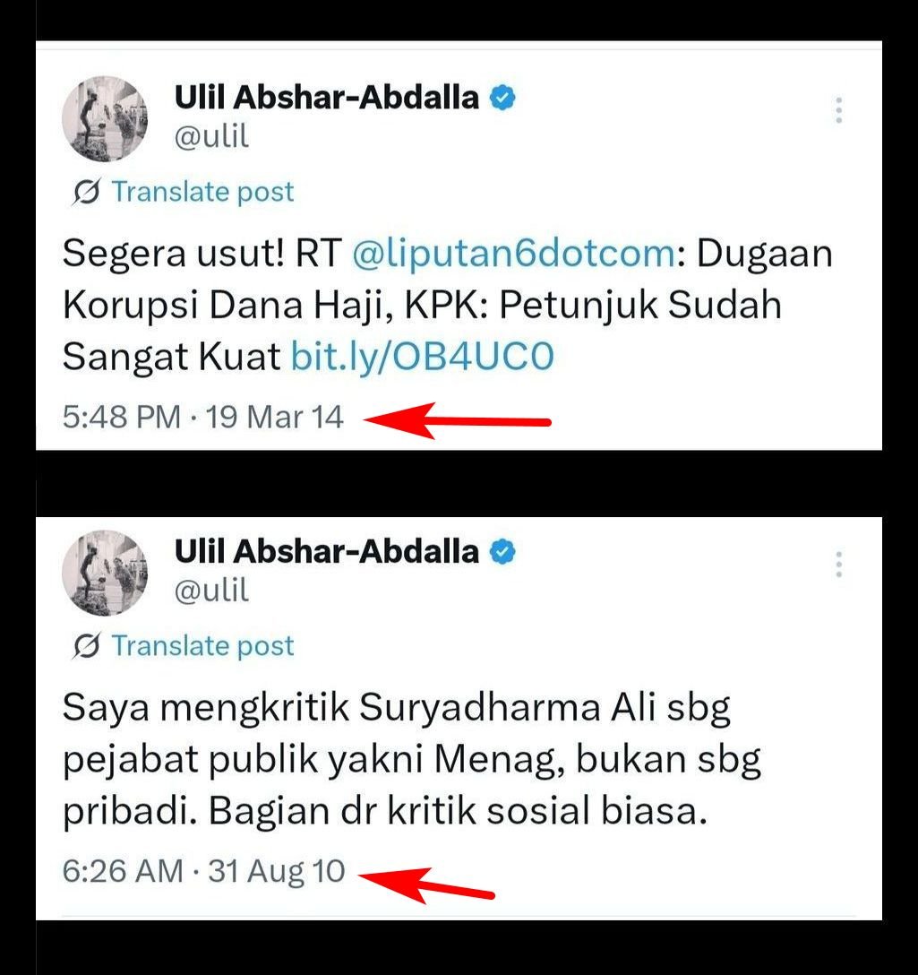The height and width of the screenshot is (975, 918).
Task: Click translate icon on the Korupsi Dana Haji tweet
Action: click(86, 192)
